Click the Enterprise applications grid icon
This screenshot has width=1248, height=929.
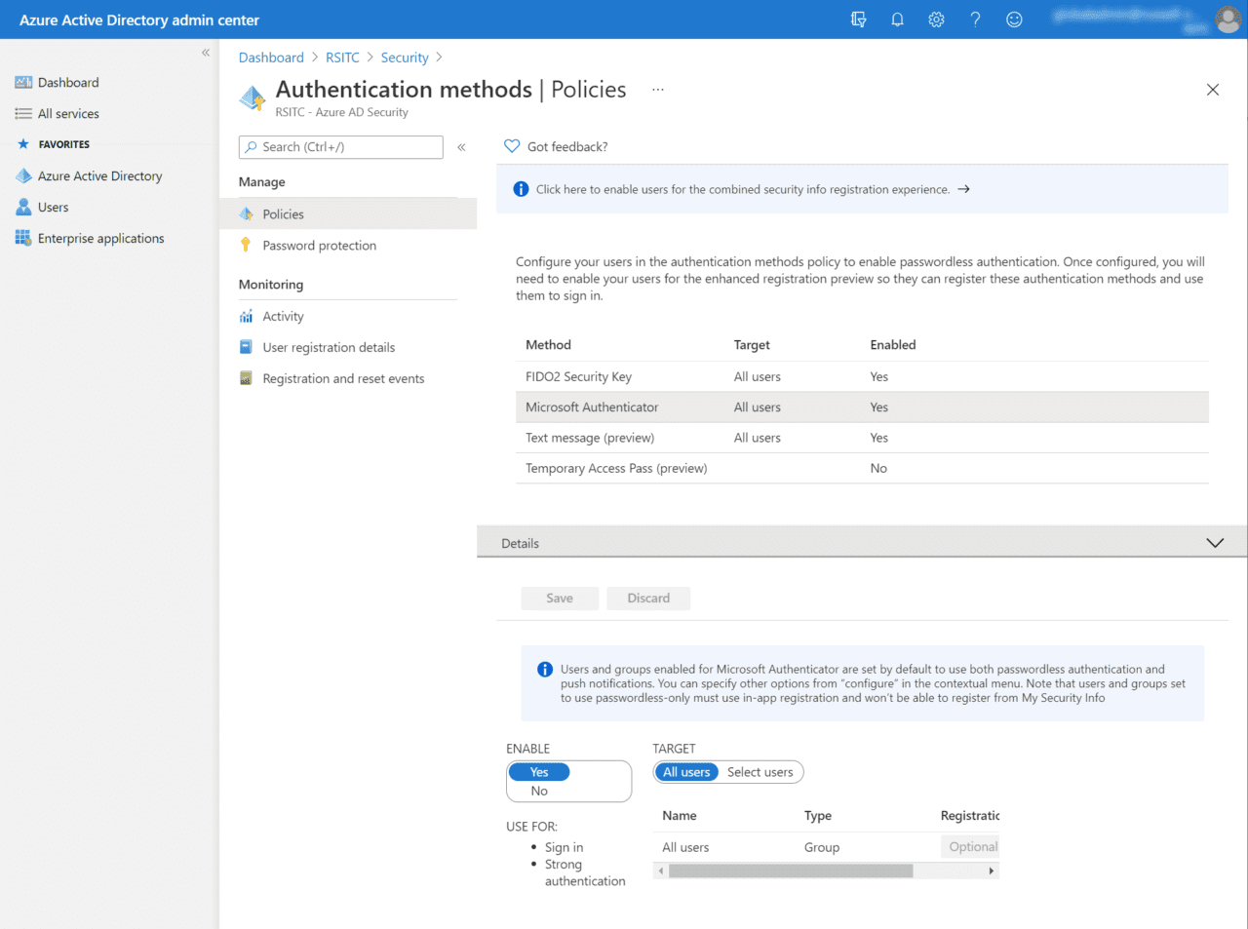click(23, 239)
